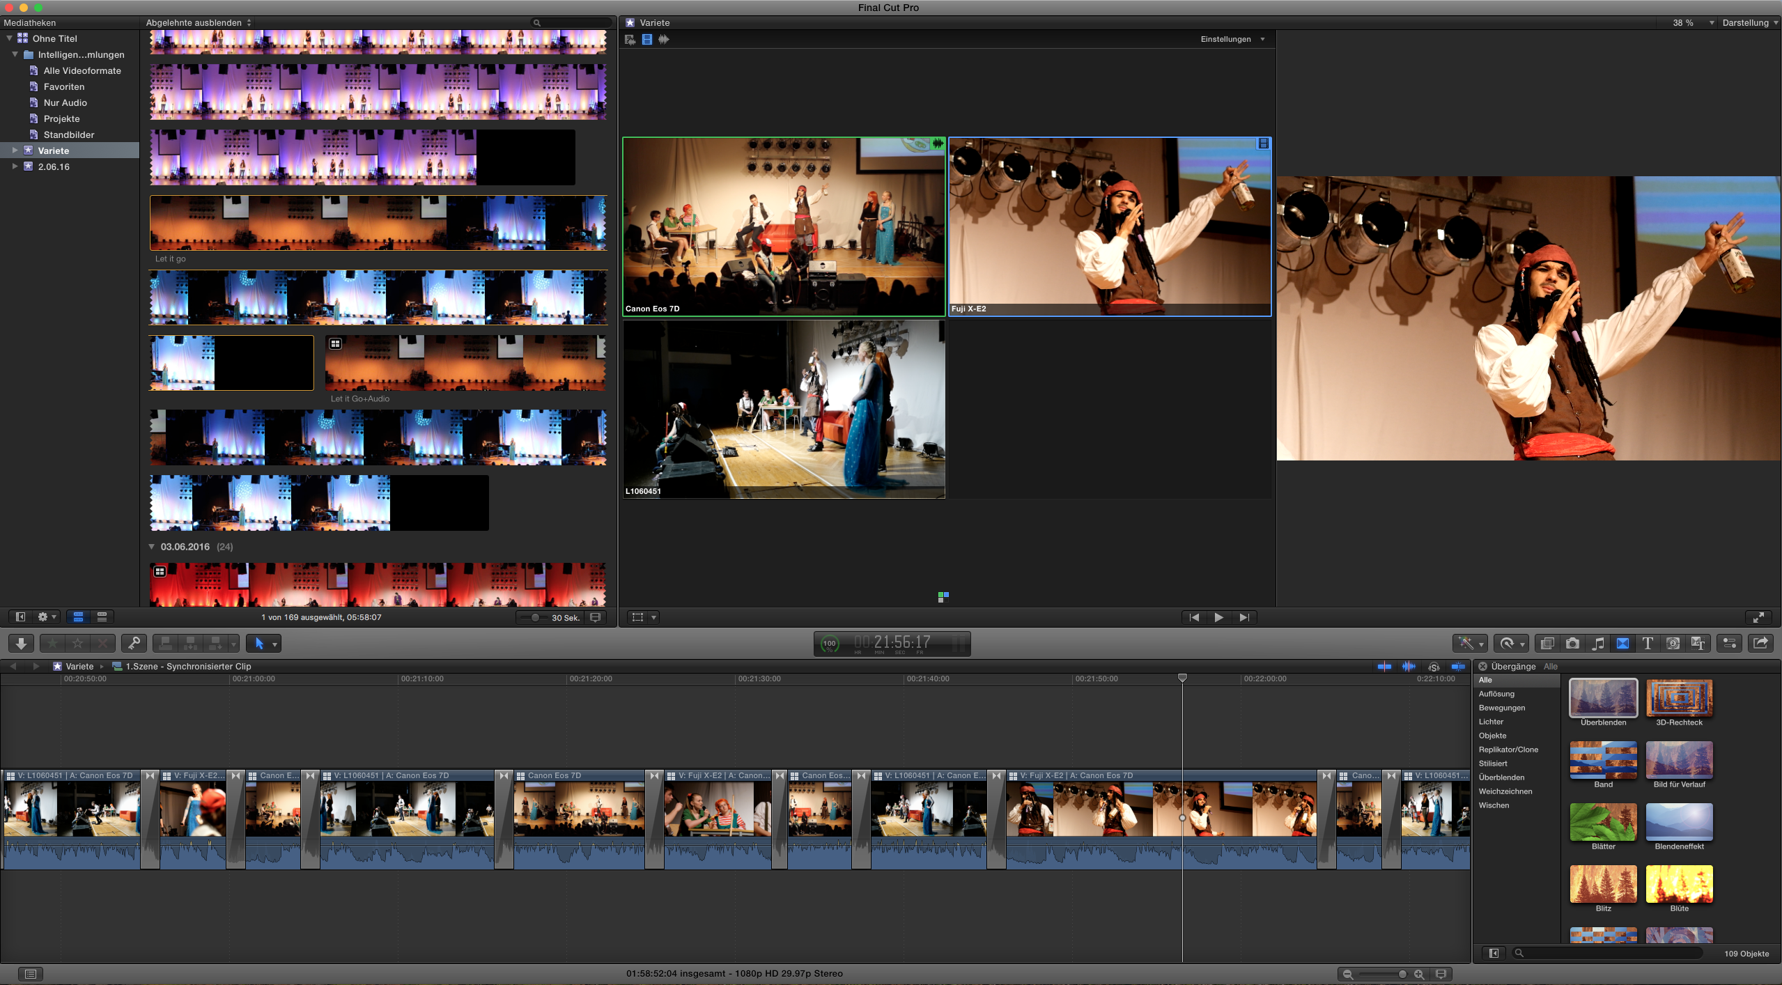This screenshot has width=1782, height=985.
Task: Select the Weichzeichnen category
Action: point(1505,791)
